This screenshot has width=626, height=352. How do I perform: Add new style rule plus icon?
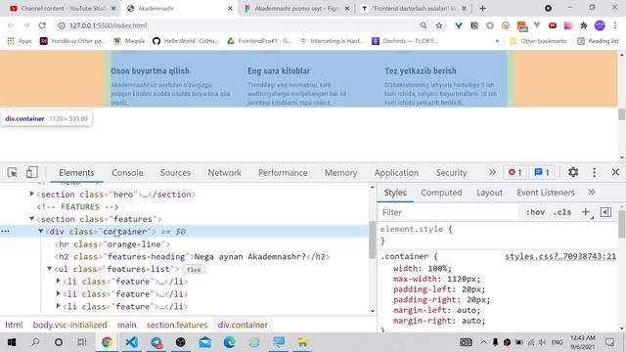coord(586,212)
